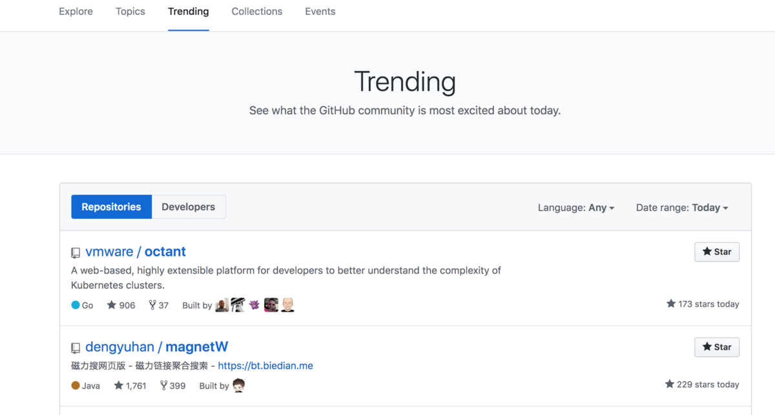Click first octant contributor avatar
This screenshot has height=415, width=775.
point(222,305)
